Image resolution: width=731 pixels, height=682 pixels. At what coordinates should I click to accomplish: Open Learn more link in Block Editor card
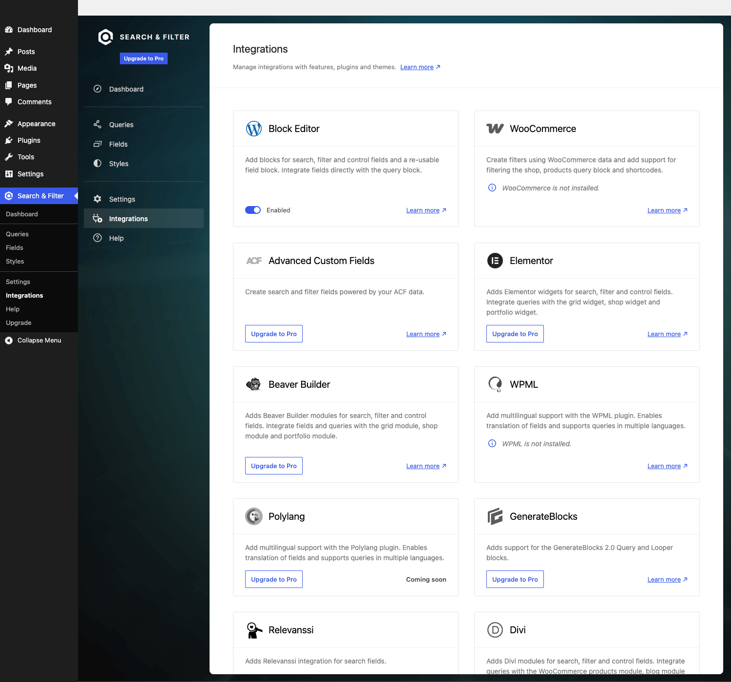(426, 210)
